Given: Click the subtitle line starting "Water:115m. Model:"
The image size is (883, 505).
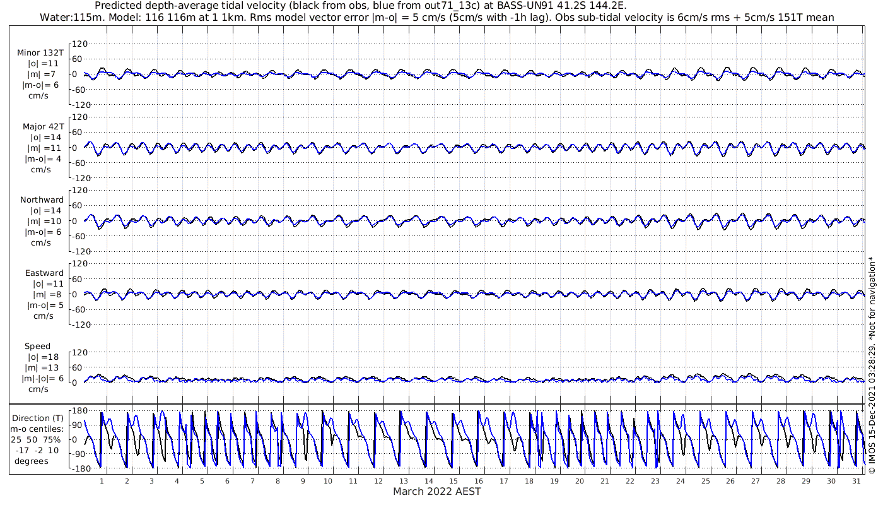Looking at the screenshot, I should pyautogui.click(x=436, y=18).
